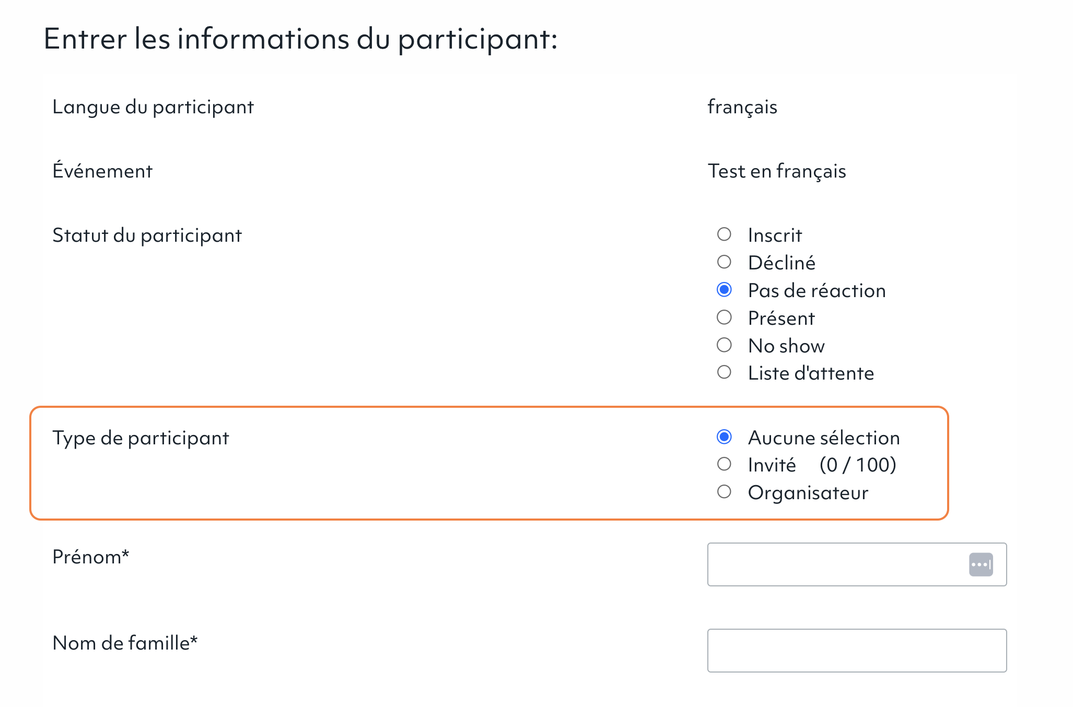Focus the Nom de famille text field
This screenshot has height=707, width=1073.
pyautogui.click(x=857, y=651)
